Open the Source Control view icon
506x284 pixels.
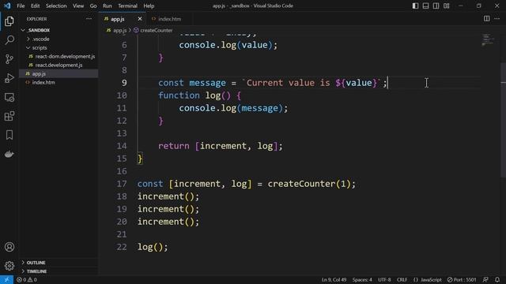[9, 59]
